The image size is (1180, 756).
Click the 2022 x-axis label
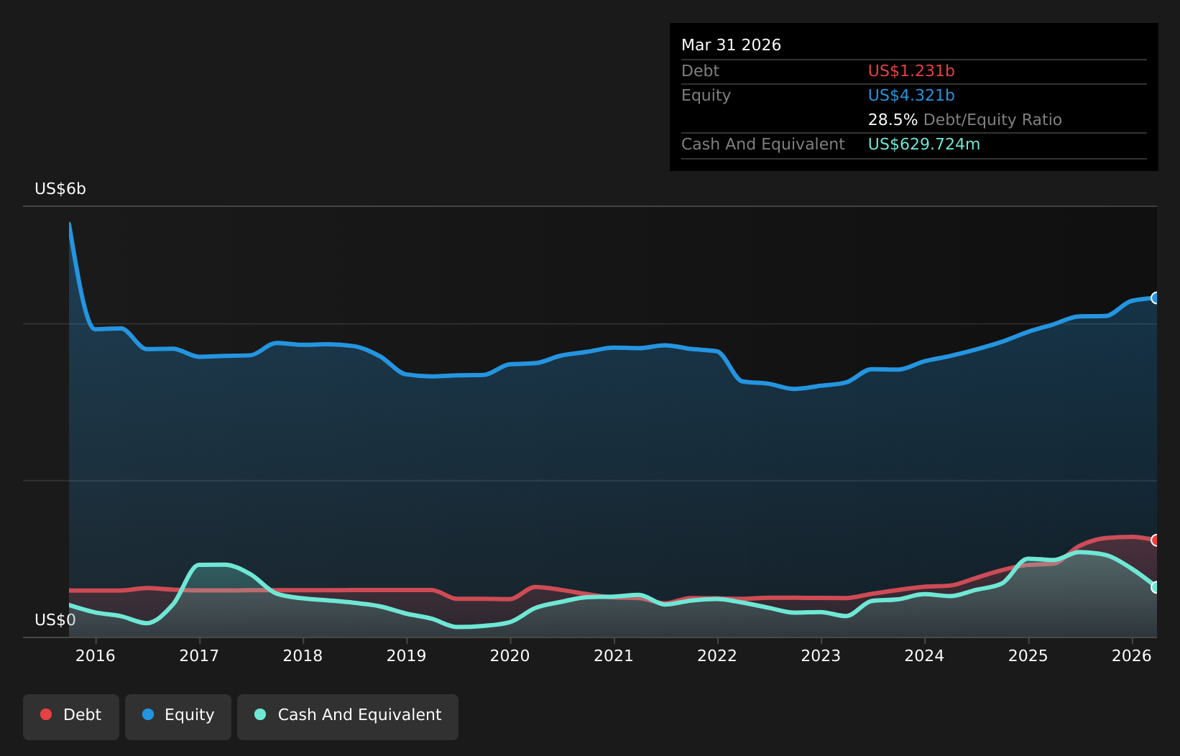(717, 656)
